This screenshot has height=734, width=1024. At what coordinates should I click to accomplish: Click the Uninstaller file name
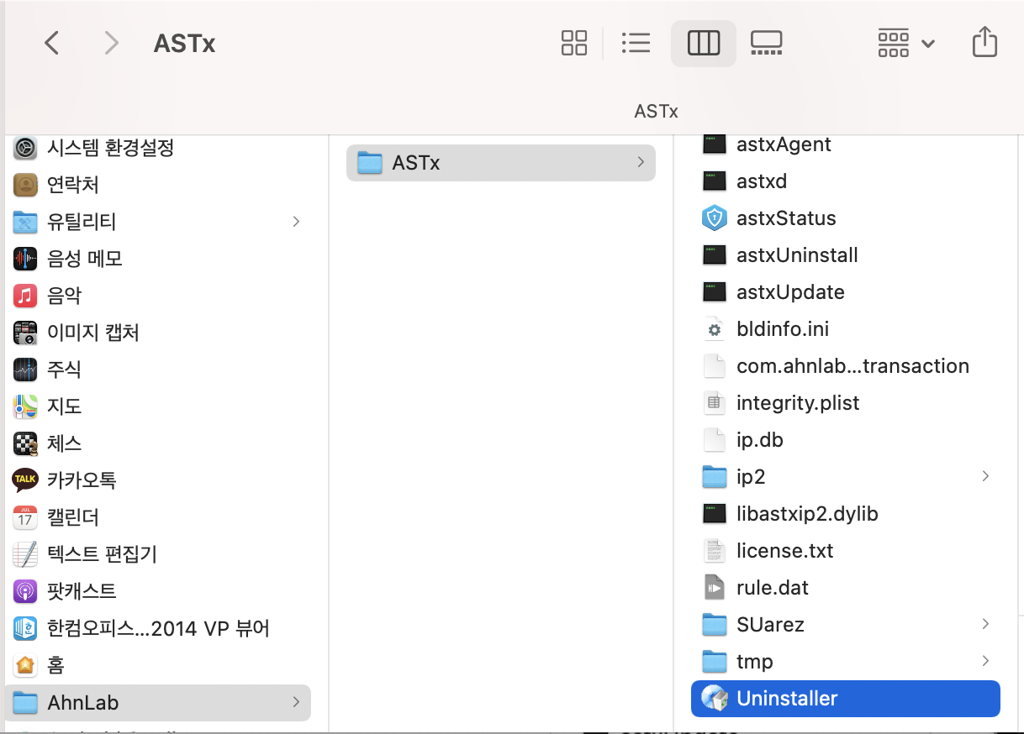pyautogui.click(x=787, y=699)
